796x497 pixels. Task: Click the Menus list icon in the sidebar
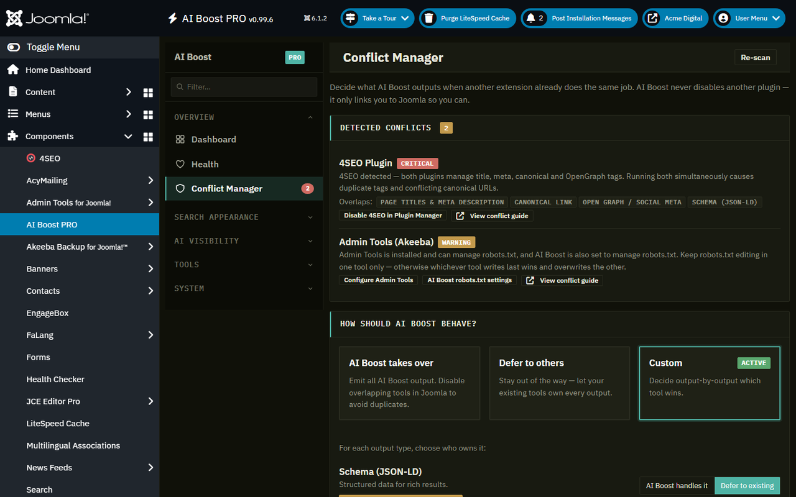(12, 114)
